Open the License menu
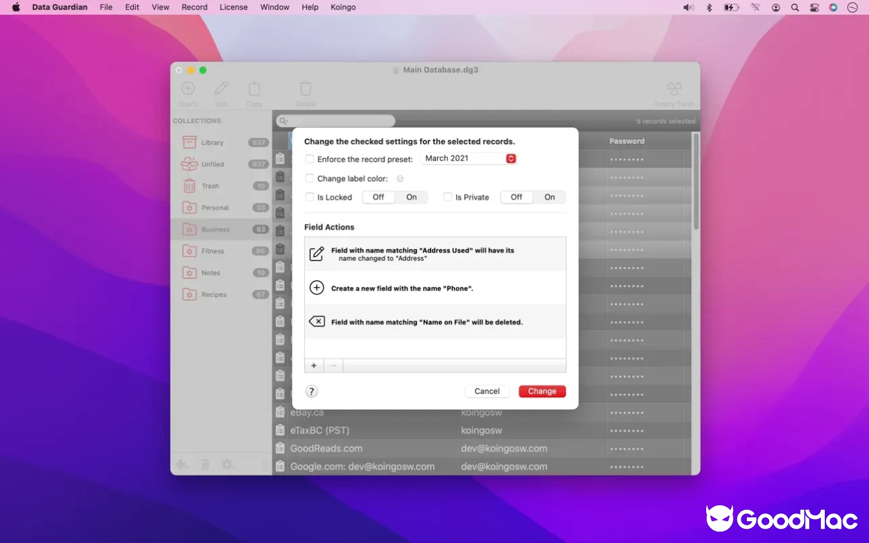 (234, 7)
